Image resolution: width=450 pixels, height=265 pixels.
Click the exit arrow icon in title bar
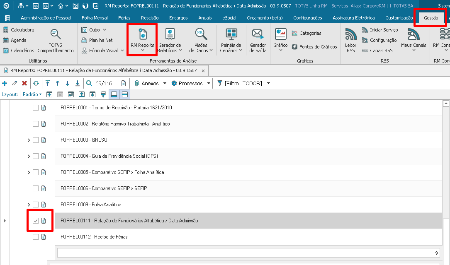click(x=96, y=6)
